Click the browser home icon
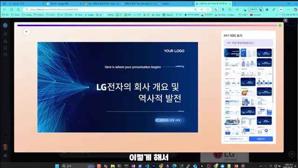Screen dimensions: 298x168 click(x=18, y=9)
